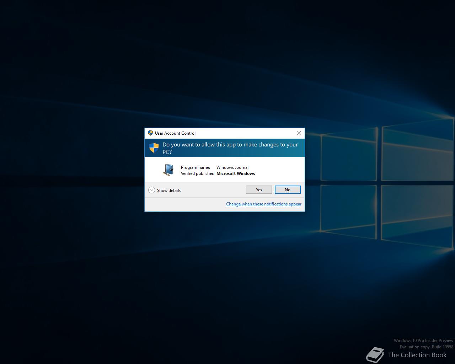Click the Windows Journal program icon
455x364 pixels.
click(168, 170)
